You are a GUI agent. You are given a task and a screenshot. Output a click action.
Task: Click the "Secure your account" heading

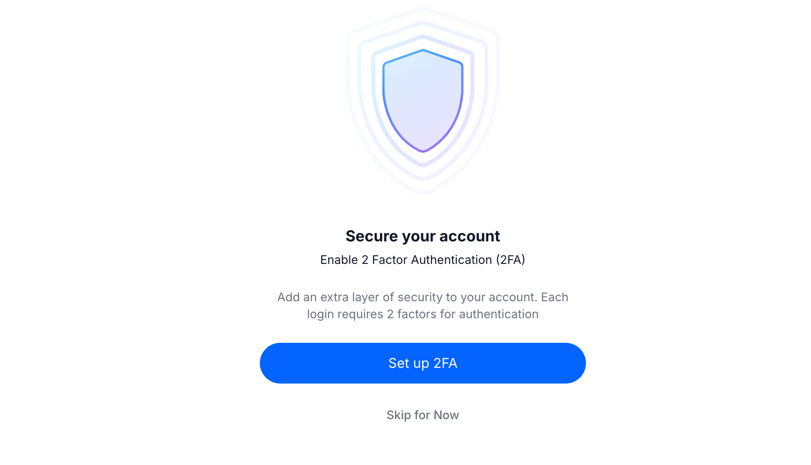[x=422, y=236]
